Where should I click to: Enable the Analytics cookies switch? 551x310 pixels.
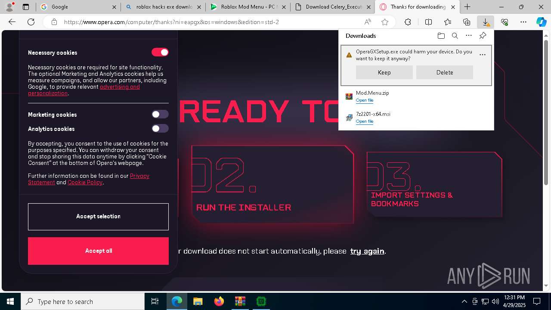(x=160, y=128)
